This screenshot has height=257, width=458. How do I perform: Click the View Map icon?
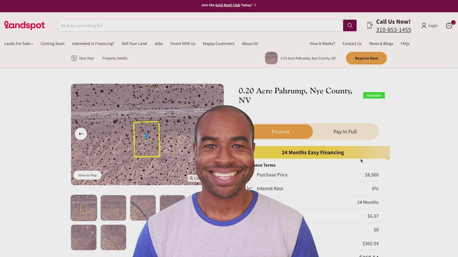click(74, 58)
